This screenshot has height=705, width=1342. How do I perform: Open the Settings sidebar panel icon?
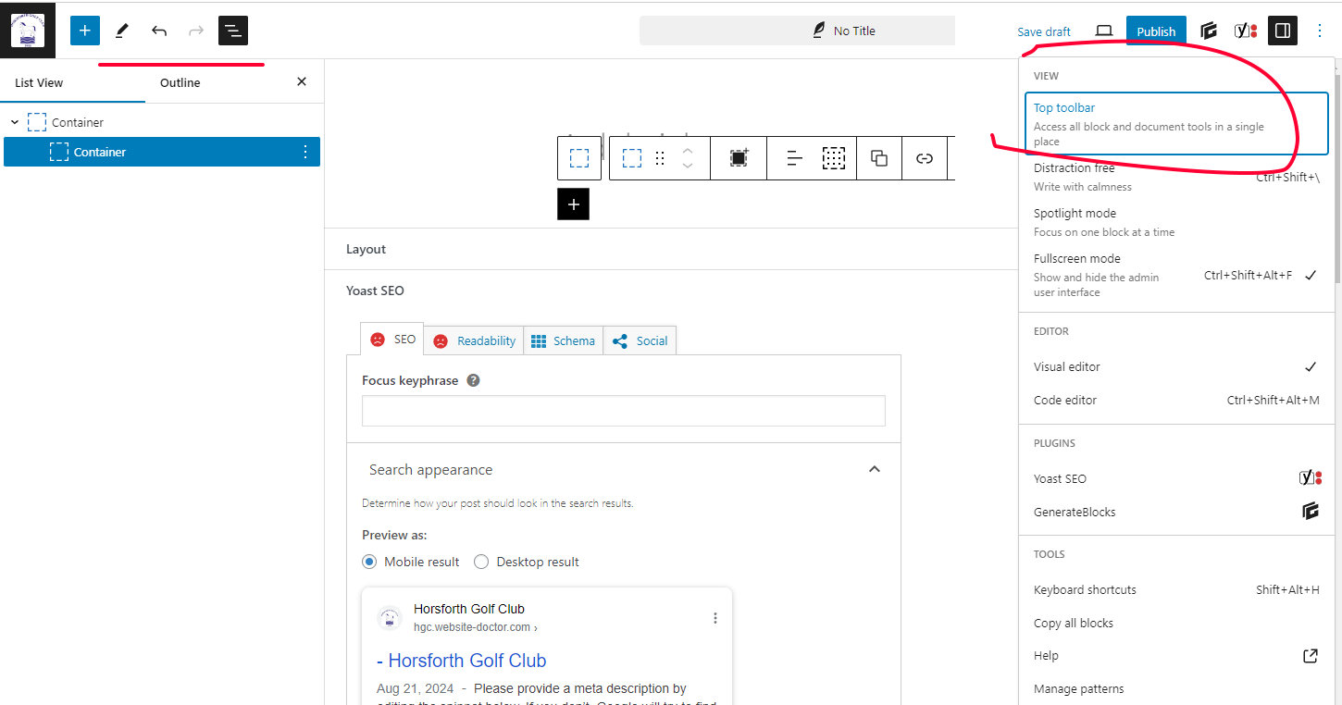1282,31
